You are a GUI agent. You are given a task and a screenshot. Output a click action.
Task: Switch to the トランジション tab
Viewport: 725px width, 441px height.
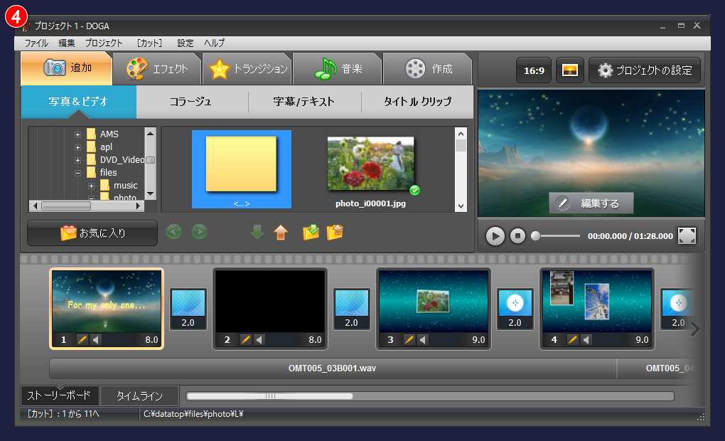pyautogui.click(x=247, y=69)
